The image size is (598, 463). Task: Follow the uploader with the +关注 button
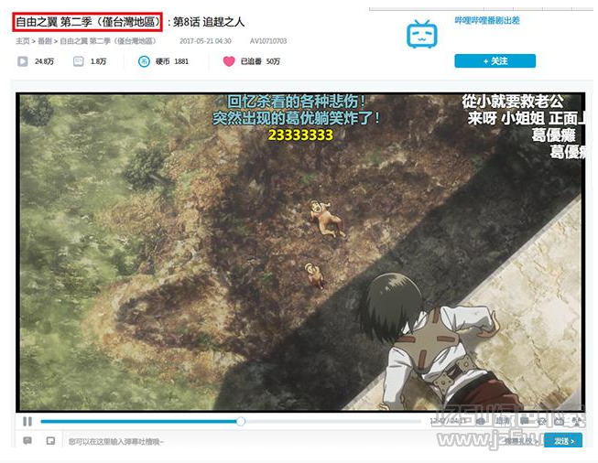coord(495,61)
